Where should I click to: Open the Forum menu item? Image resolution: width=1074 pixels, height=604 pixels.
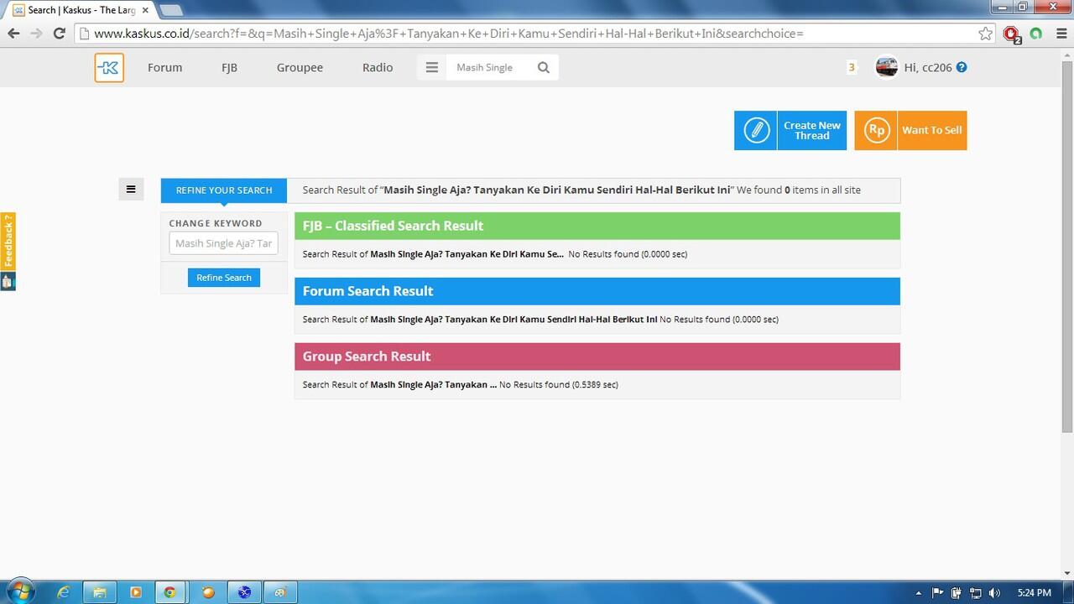click(x=164, y=68)
